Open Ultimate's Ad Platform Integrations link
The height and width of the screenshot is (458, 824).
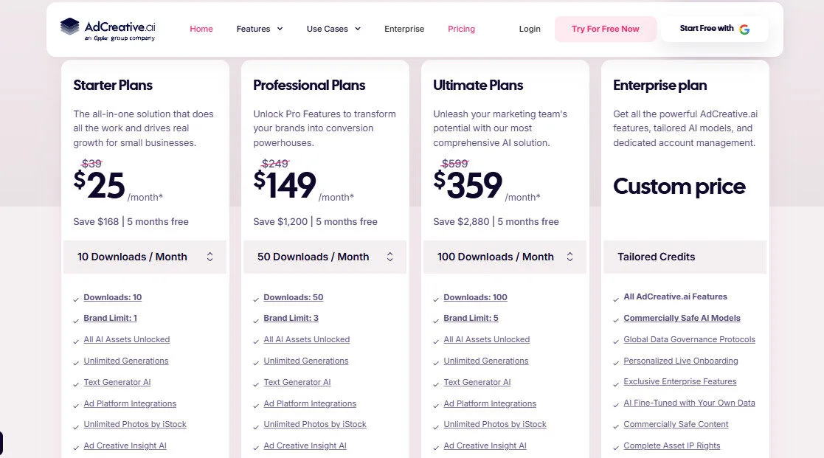tap(490, 403)
